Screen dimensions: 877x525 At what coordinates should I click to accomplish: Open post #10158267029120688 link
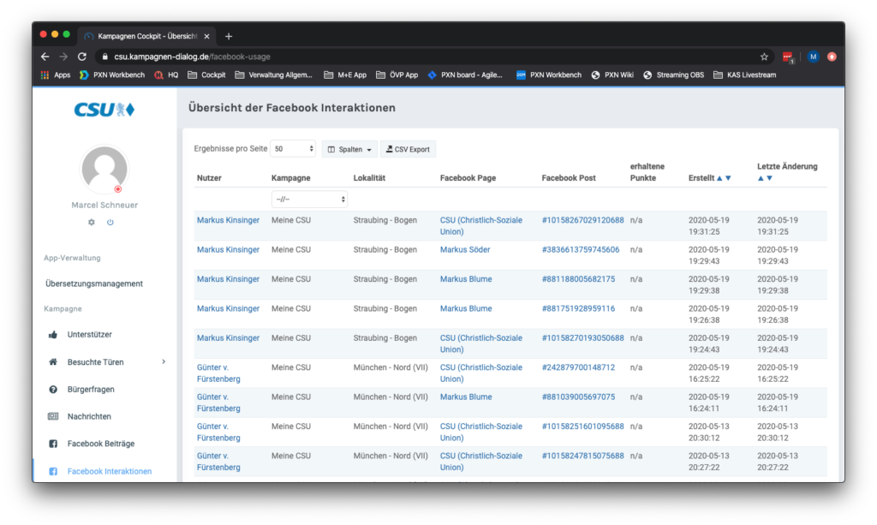tap(582, 220)
